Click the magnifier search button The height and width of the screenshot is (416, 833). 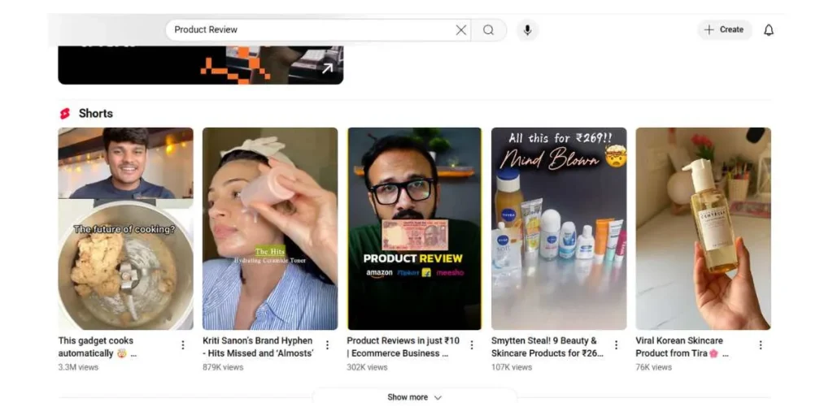tap(489, 30)
